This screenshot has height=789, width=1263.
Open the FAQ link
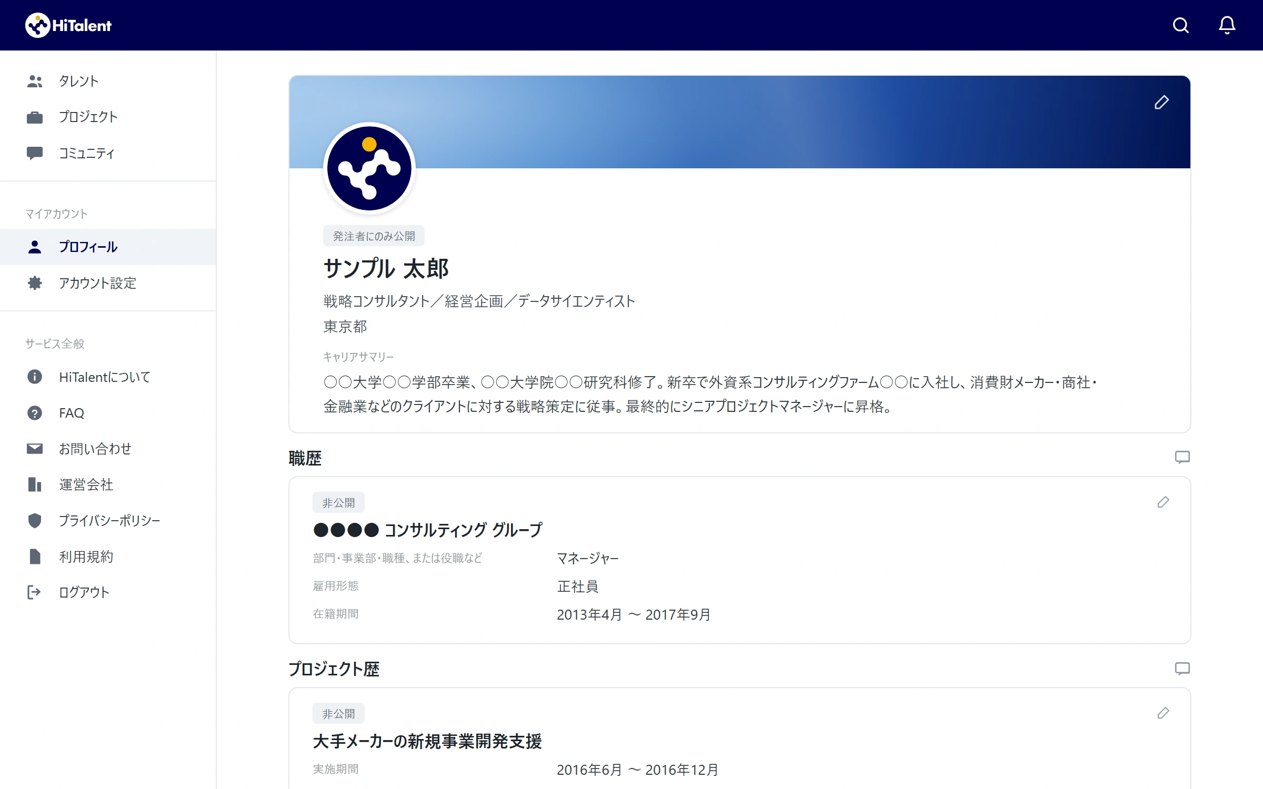point(108,413)
